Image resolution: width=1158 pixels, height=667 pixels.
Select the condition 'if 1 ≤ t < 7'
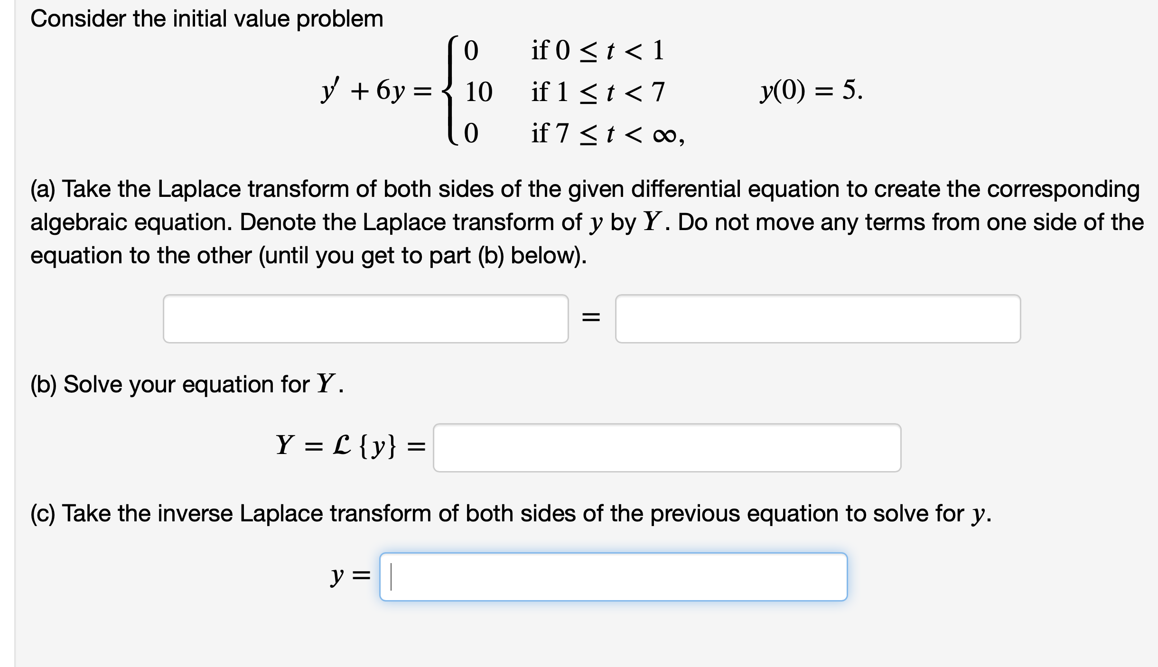599,91
